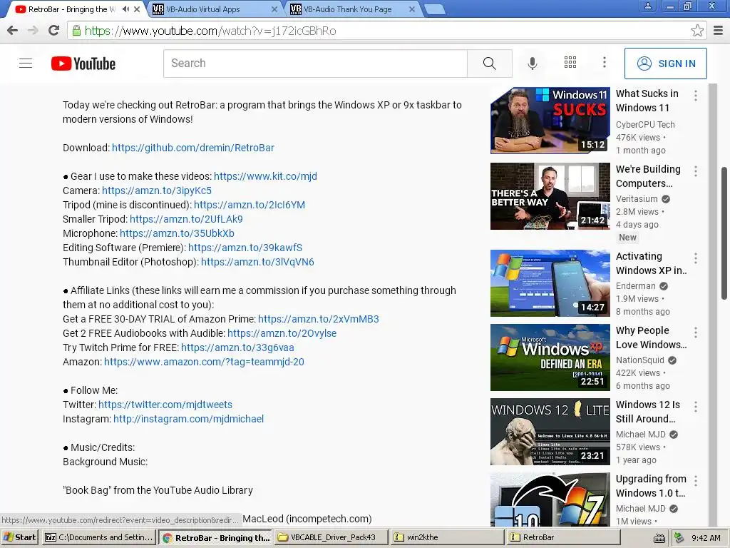Open Upgrading from Windows 1.0 thumbnail
This screenshot has height=548, width=730.
click(x=550, y=499)
